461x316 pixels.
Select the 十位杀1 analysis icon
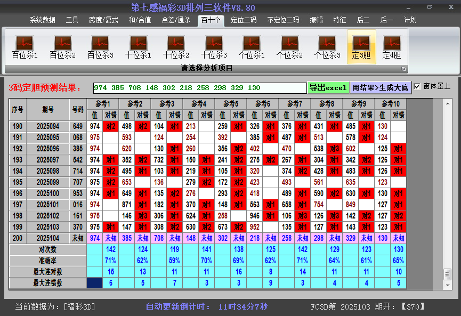click(x=138, y=47)
